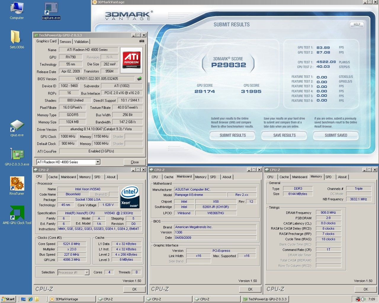379x303 pixels.
Task: Click the SUBMIT RESULTS button in 3DMark
Action: pos(232,136)
